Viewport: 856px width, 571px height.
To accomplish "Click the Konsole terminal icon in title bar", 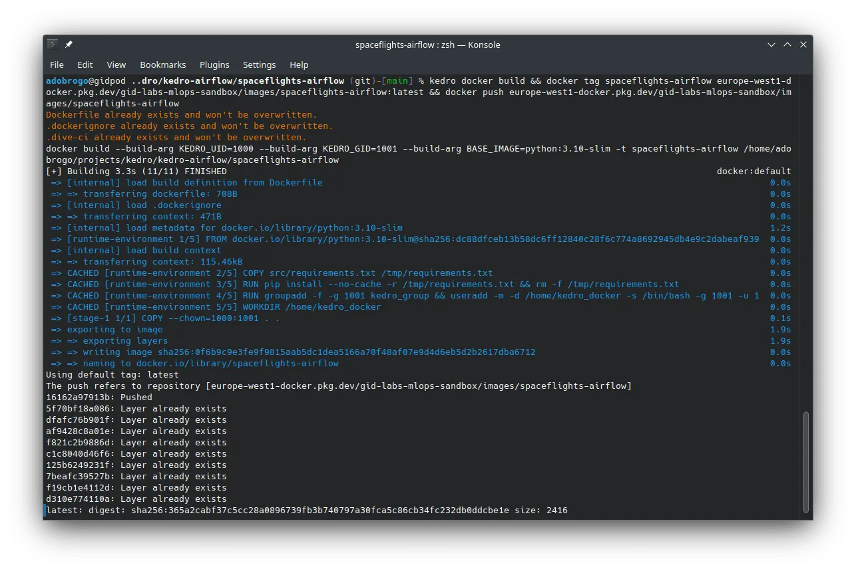I will click(53, 45).
